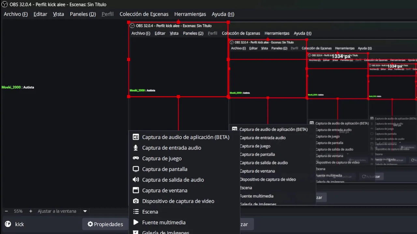Open the Editar menu in the main menu bar
This screenshot has height=234, width=417.
40,14
